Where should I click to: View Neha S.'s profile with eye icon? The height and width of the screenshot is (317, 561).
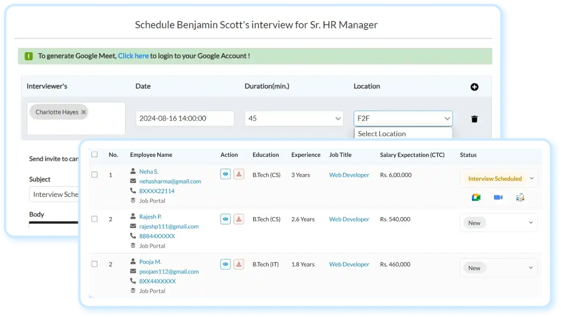pos(225,174)
